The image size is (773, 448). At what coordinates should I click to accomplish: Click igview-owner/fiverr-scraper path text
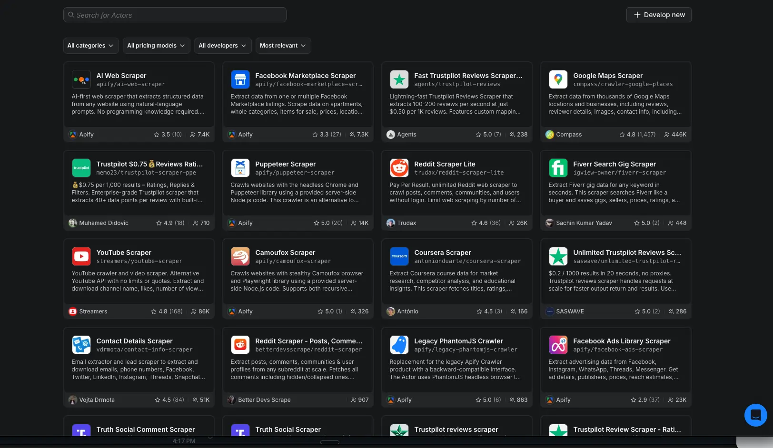619,173
